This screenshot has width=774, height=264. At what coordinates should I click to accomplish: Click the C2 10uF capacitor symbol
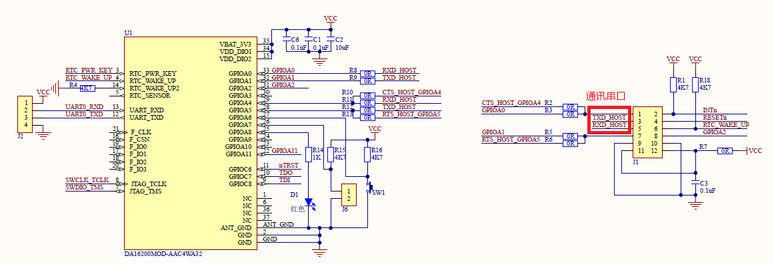coord(330,39)
